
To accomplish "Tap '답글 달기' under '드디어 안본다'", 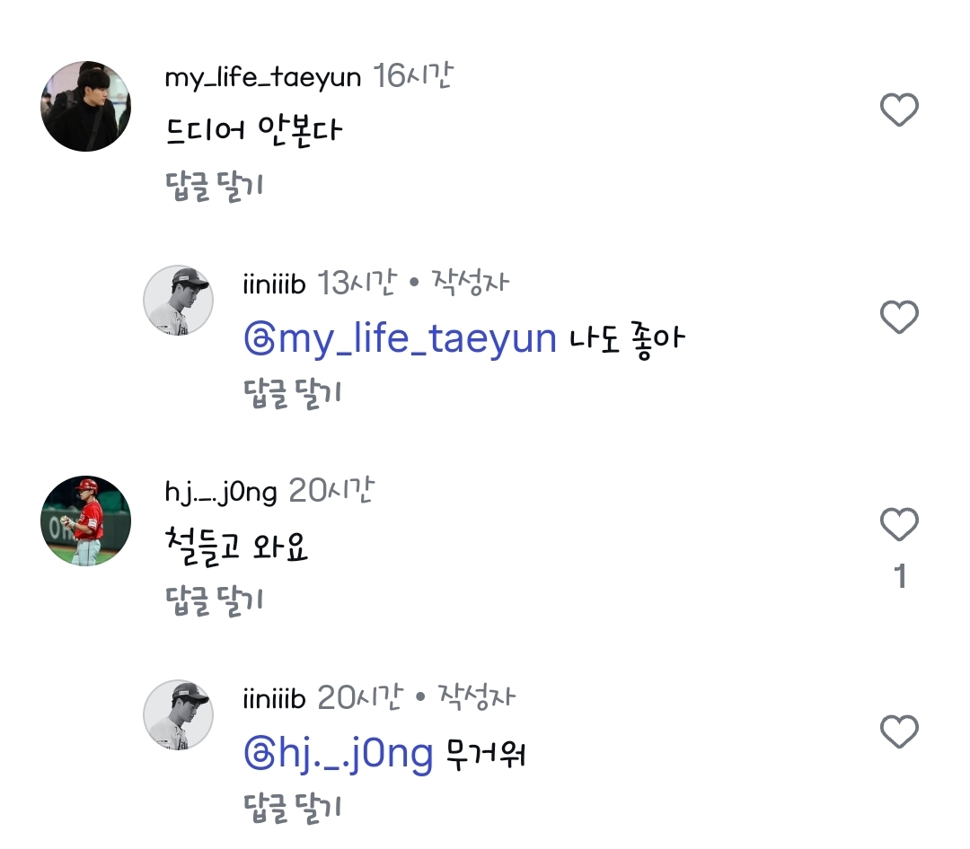I will pos(215,186).
